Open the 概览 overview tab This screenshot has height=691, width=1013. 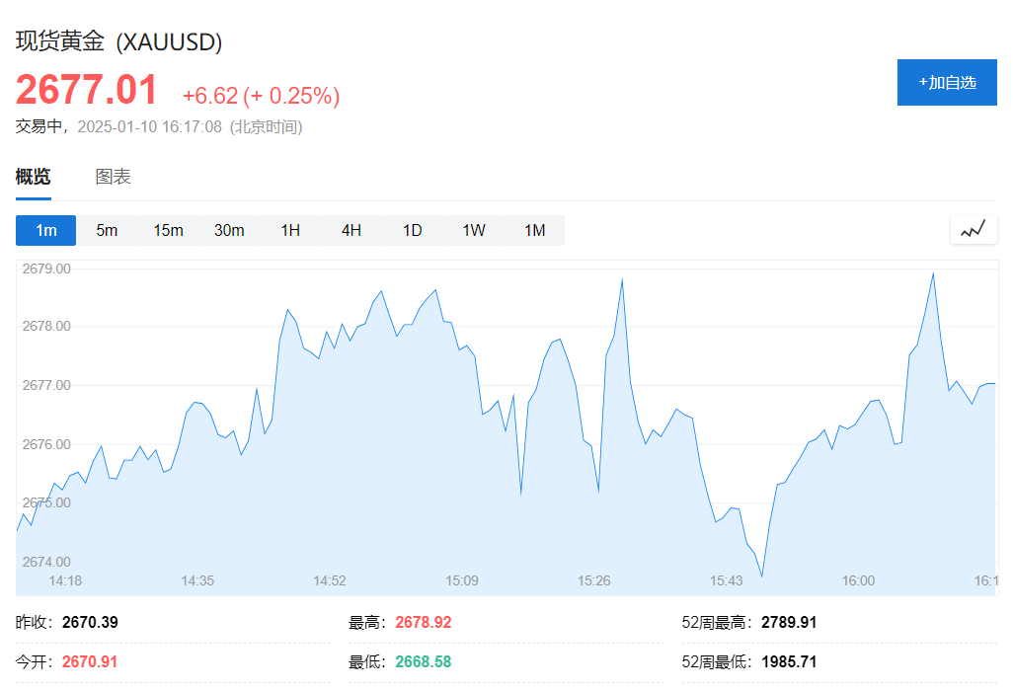pyautogui.click(x=33, y=177)
